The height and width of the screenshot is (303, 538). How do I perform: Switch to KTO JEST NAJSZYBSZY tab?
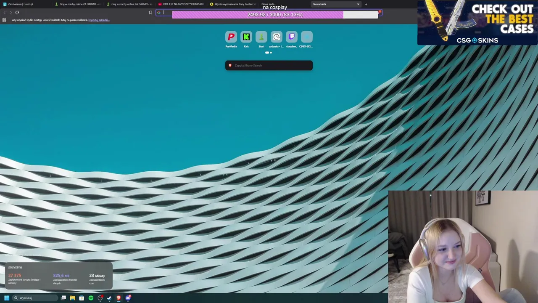(x=182, y=4)
